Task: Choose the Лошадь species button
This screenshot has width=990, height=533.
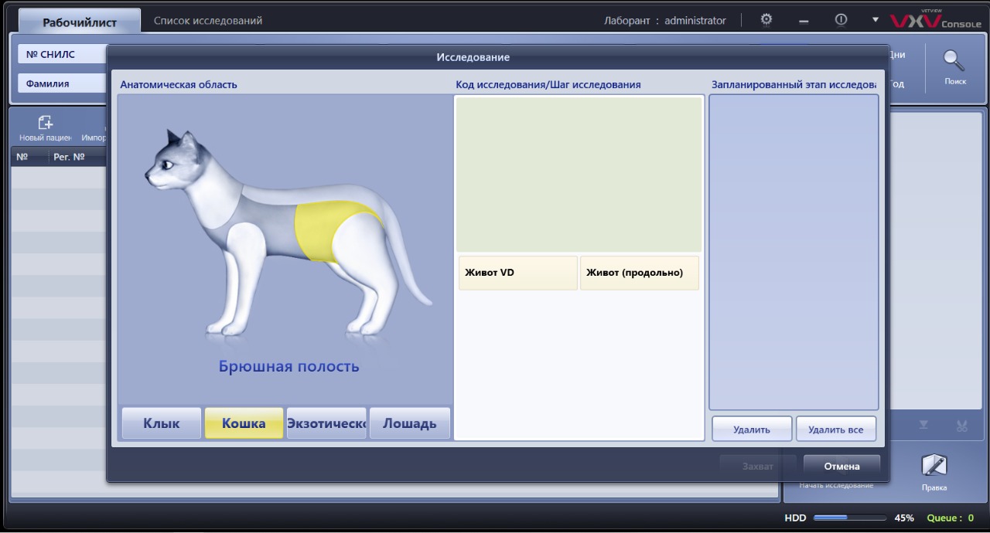Action: coord(409,423)
